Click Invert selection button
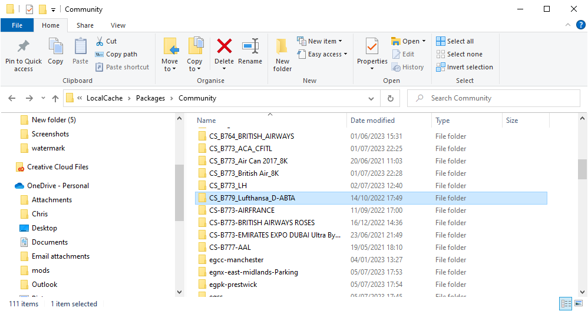The width and height of the screenshot is (588, 311). point(464,67)
